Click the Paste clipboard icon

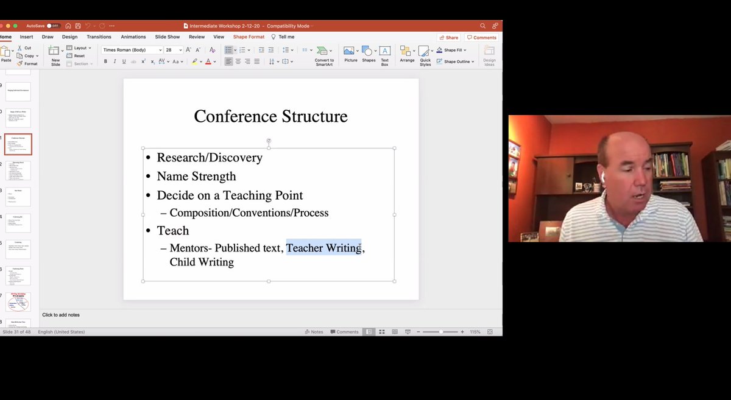[x=6, y=51]
